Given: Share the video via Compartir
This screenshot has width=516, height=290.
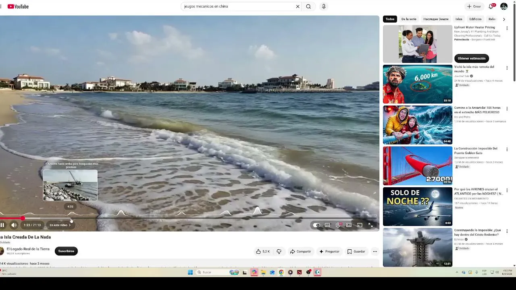Looking at the screenshot, I should coord(300,251).
